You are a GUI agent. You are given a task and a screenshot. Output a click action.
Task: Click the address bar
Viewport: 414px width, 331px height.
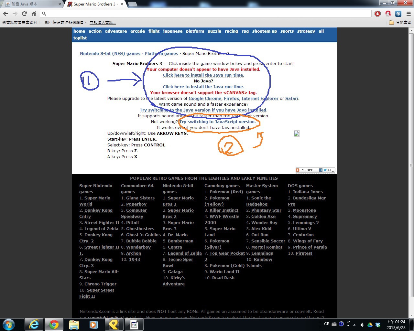click(206, 14)
